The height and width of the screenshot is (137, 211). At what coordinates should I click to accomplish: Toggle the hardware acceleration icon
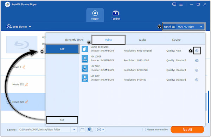90,130
